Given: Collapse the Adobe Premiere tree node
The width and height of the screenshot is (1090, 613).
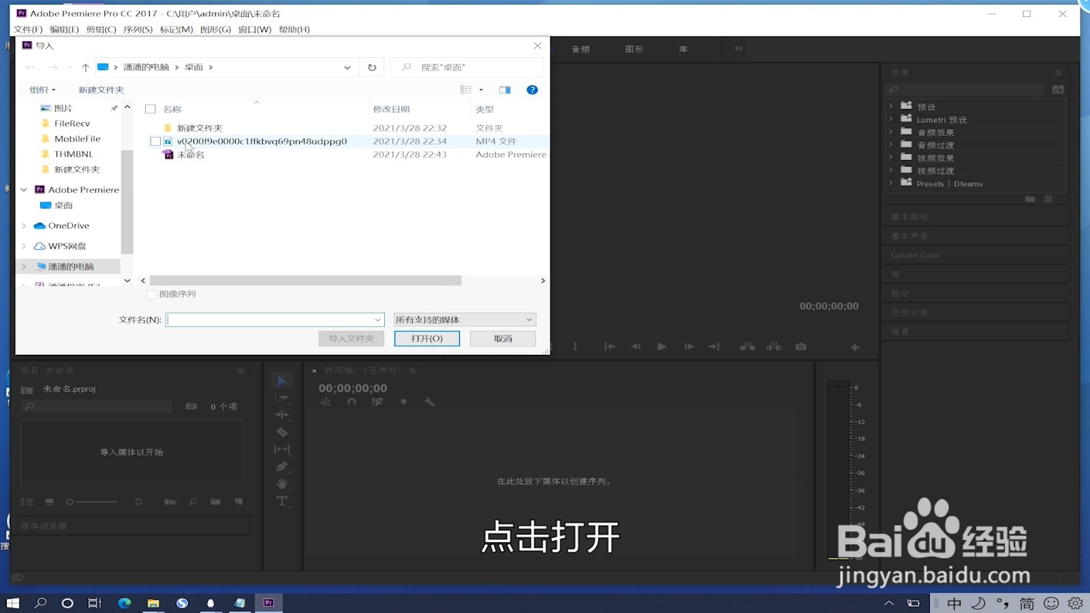Looking at the screenshot, I should 24,189.
